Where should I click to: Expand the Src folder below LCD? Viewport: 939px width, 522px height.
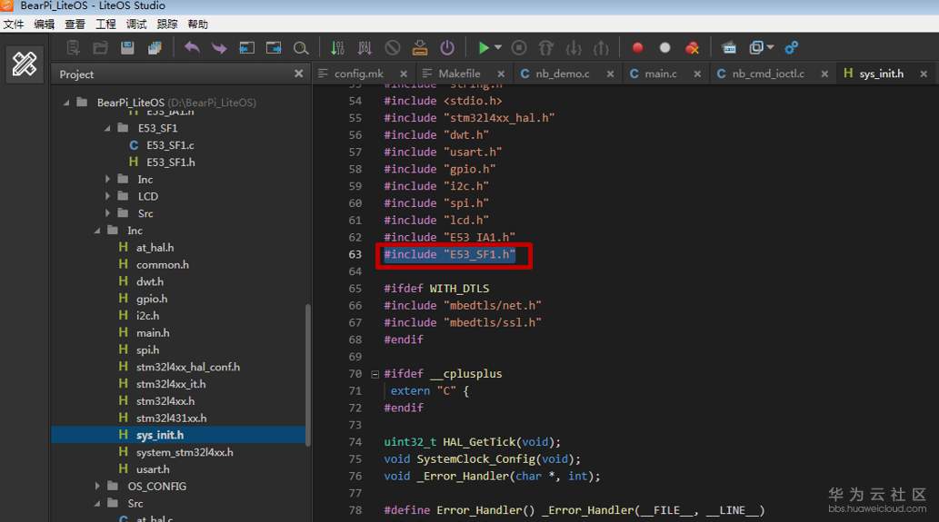pos(107,213)
